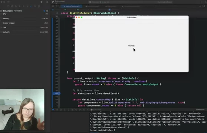Open the Network gauge row
This screenshot has height=133, width=207.
(x=24, y=32)
